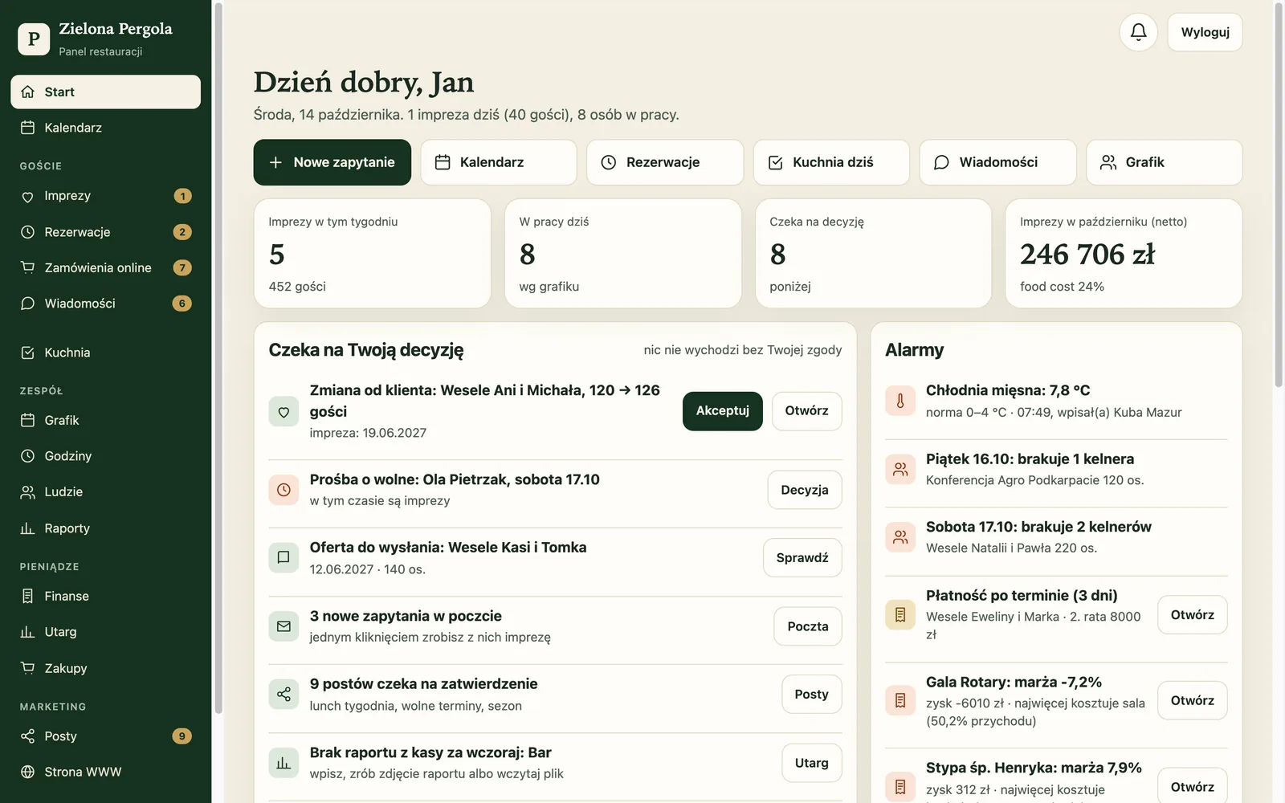The image size is (1285, 803).
Task: Open sidebar Wiadomości item
Action: [x=105, y=304]
